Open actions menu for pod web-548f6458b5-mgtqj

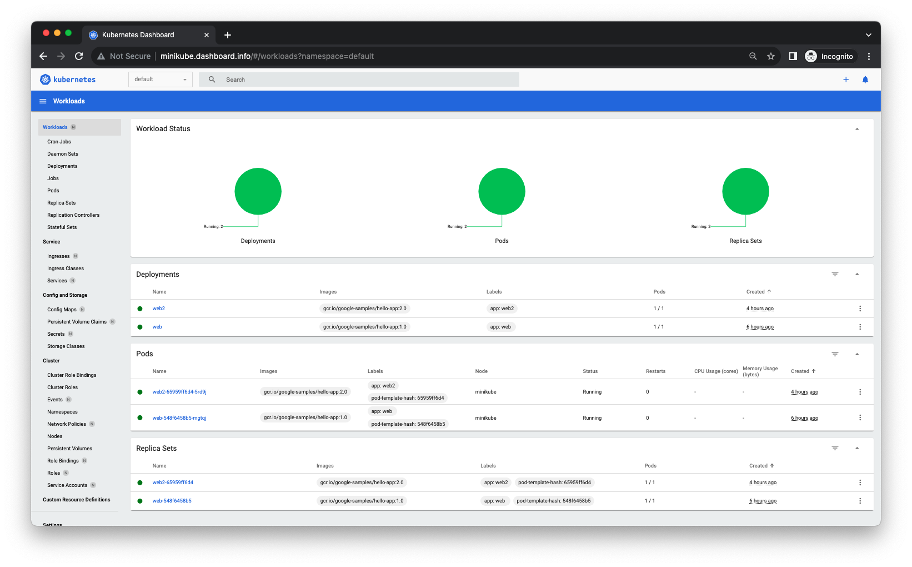860,417
